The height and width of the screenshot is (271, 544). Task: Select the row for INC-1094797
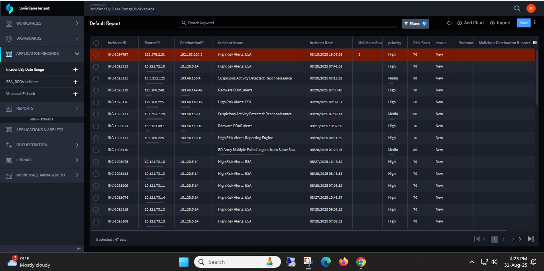[x=96, y=55]
